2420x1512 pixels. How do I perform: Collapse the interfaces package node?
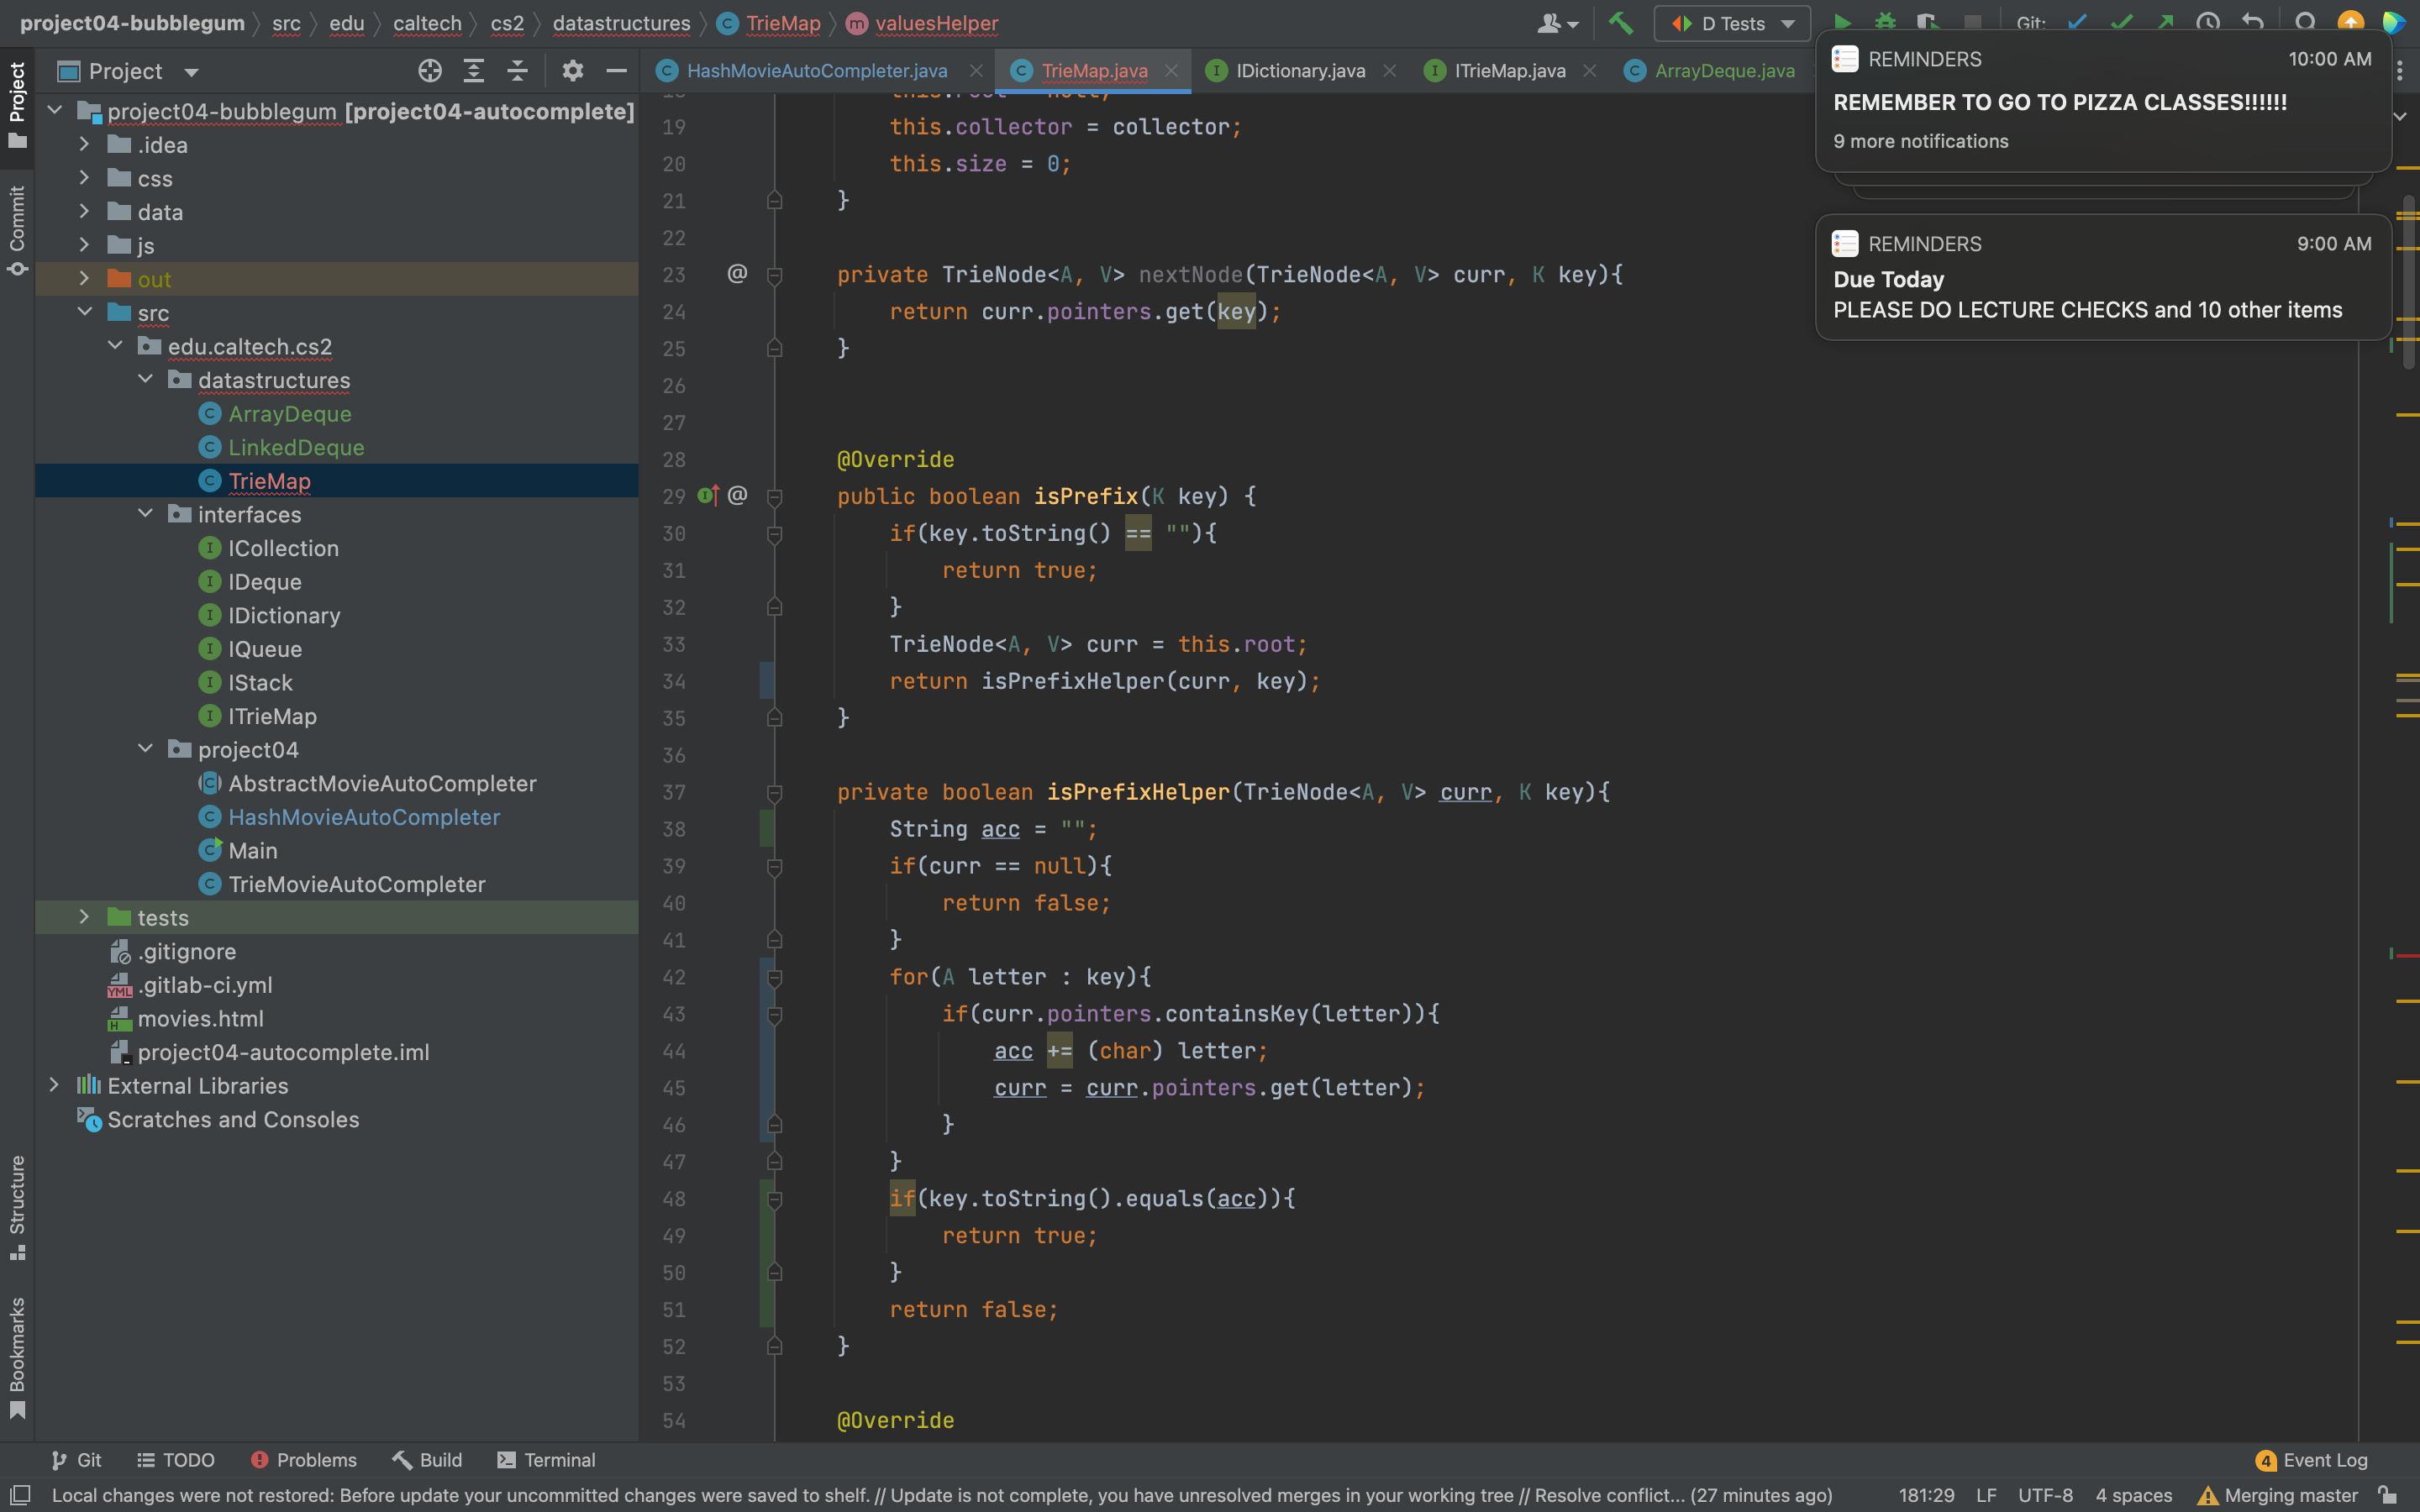[x=145, y=514]
